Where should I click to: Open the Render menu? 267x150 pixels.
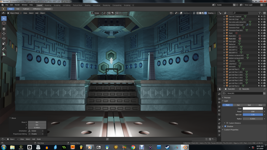pos(17,5)
